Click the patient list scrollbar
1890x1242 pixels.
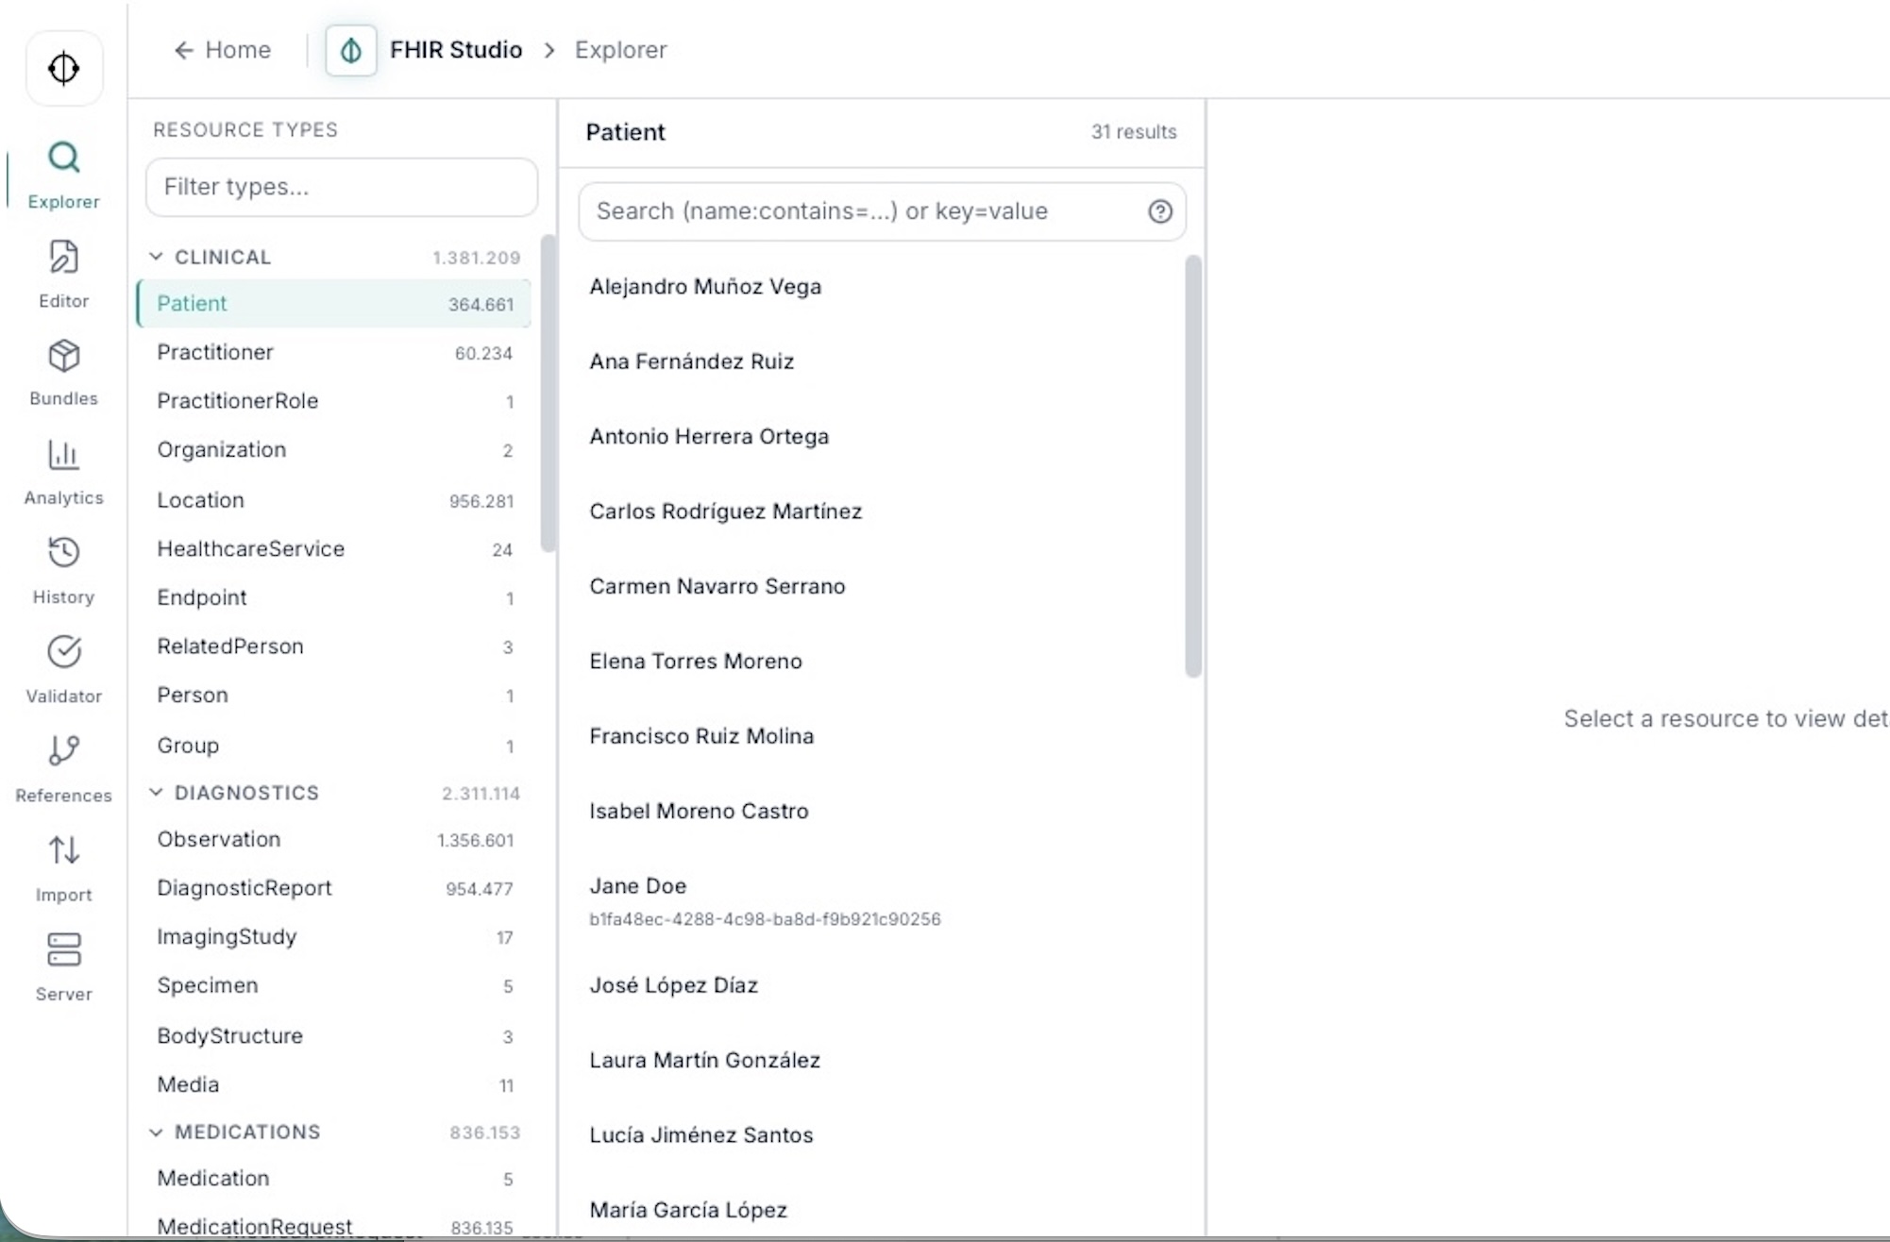pos(1190,469)
